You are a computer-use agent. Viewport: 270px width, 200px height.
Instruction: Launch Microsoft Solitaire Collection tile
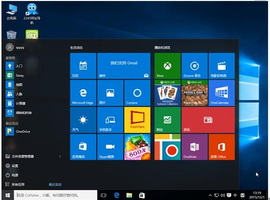167,93
